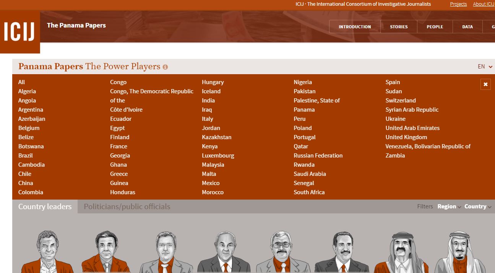Viewport: 495px width, 273px height.
Task: Select United Kingdom from country list
Action: [406, 137]
